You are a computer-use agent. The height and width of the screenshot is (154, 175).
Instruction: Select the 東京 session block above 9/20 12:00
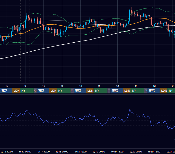tap(153, 91)
